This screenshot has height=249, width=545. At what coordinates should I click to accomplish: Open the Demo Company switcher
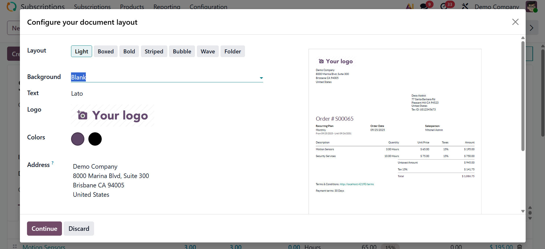pyautogui.click(x=497, y=7)
